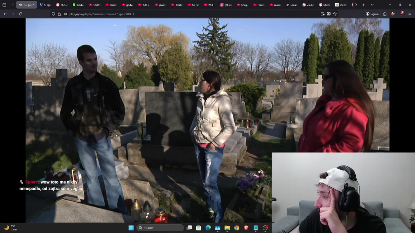Open the Firefox View icon at tab bar left
Viewport: 415px width, 233px height.
pyautogui.click(x=4, y=5)
